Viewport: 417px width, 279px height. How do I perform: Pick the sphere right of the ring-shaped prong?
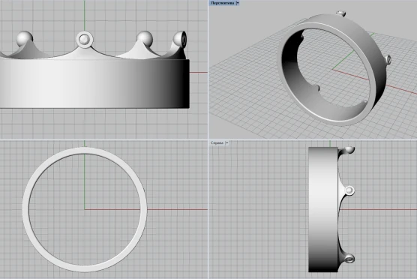[145, 38]
